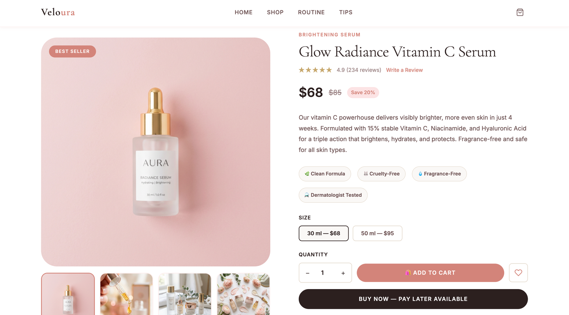Image resolution: width=569 pixels, height=315 pixels.
Task: Click the Dermatologist Tested badge
Action: [333, 195]
